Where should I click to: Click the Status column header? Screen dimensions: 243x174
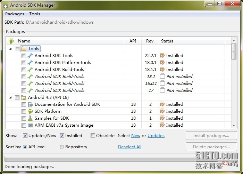point(192,41)
